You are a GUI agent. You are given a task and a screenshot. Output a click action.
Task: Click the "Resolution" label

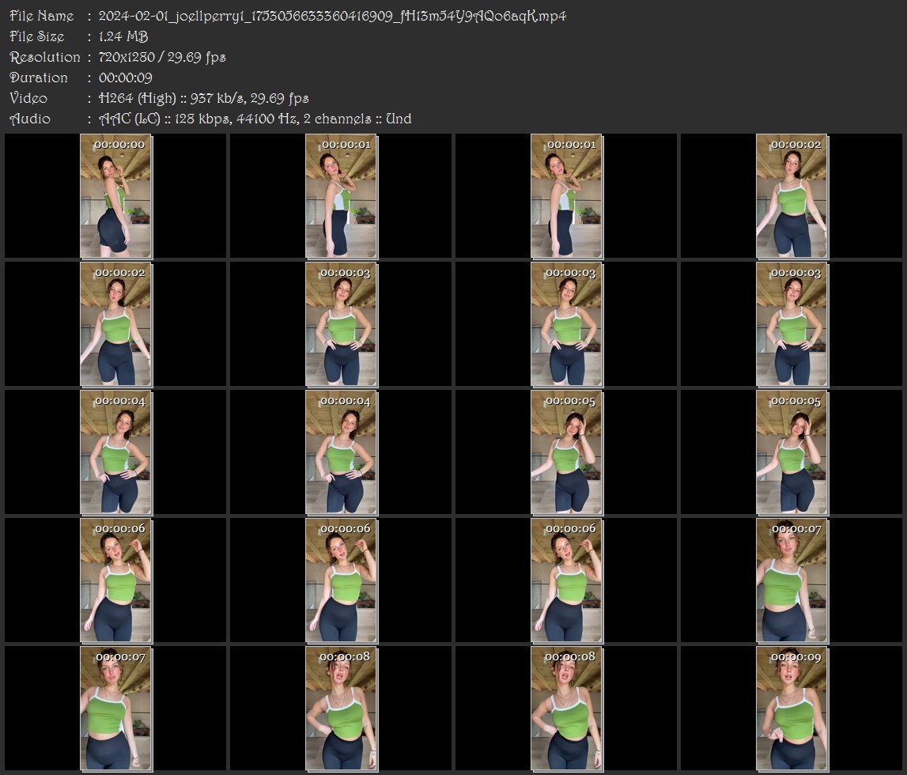pyautogui.click(x=44, y=57)
